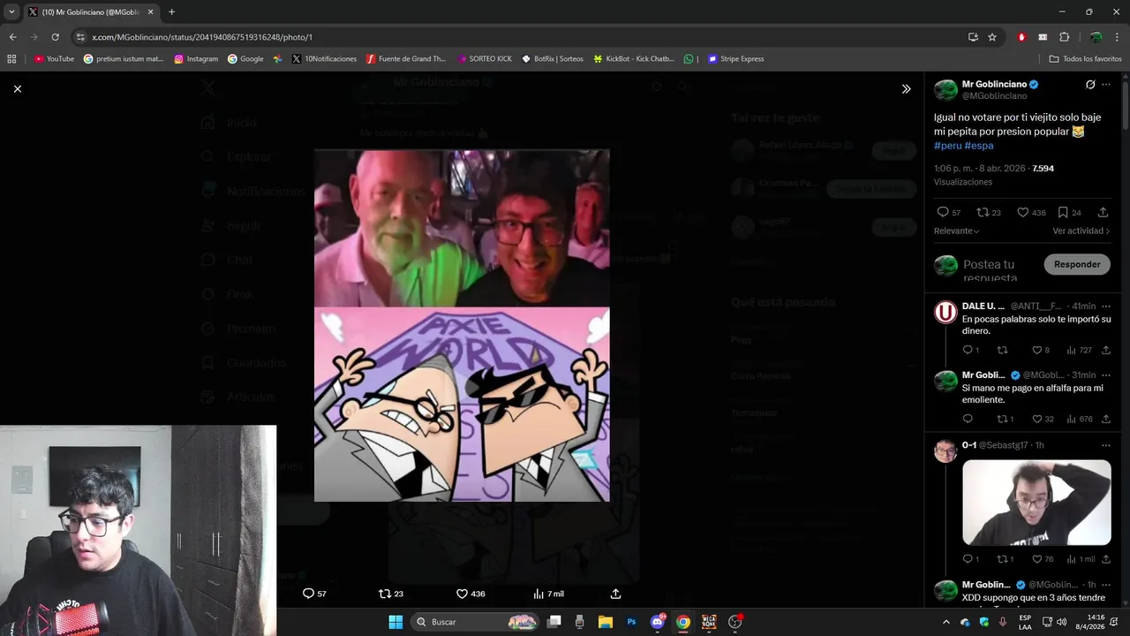Open the Stripe Express bookmark
Screen dimensions: 1130x636
click(736, 59)
